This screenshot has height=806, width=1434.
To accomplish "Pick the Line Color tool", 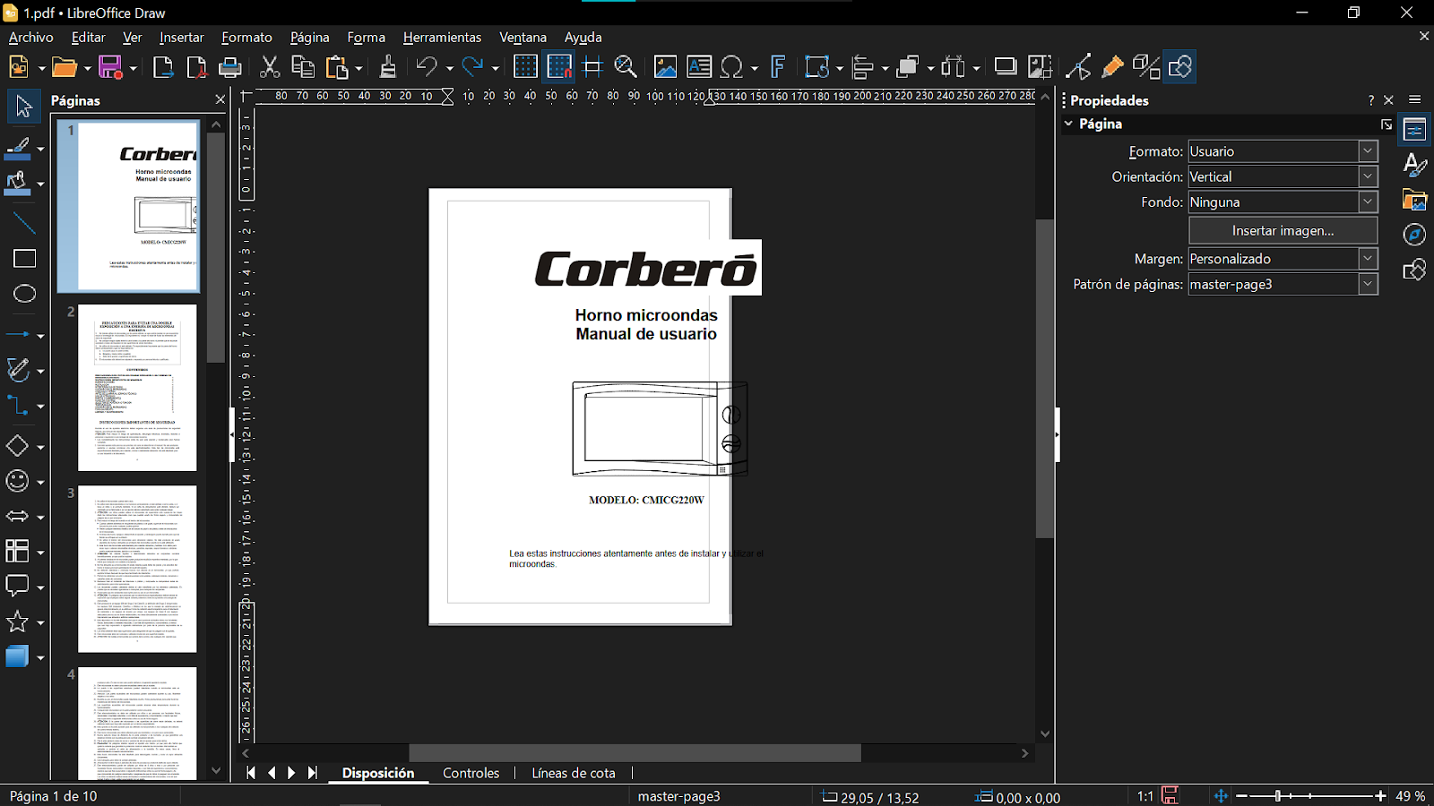I will [18, 149].
